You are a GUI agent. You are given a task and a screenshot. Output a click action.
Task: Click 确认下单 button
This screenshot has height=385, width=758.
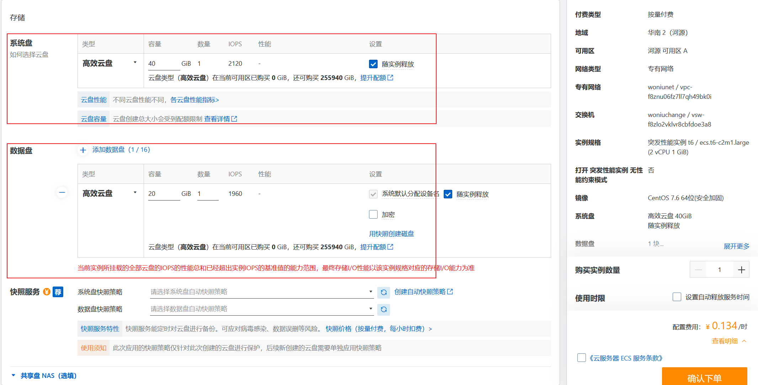704,378
